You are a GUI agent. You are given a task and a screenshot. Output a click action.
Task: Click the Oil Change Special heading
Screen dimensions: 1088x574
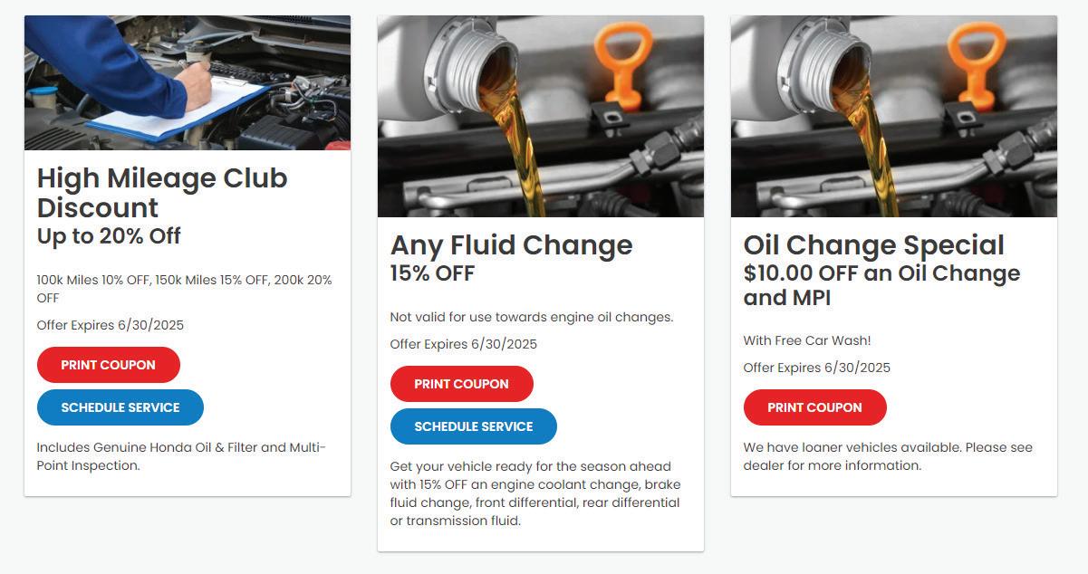874,244
